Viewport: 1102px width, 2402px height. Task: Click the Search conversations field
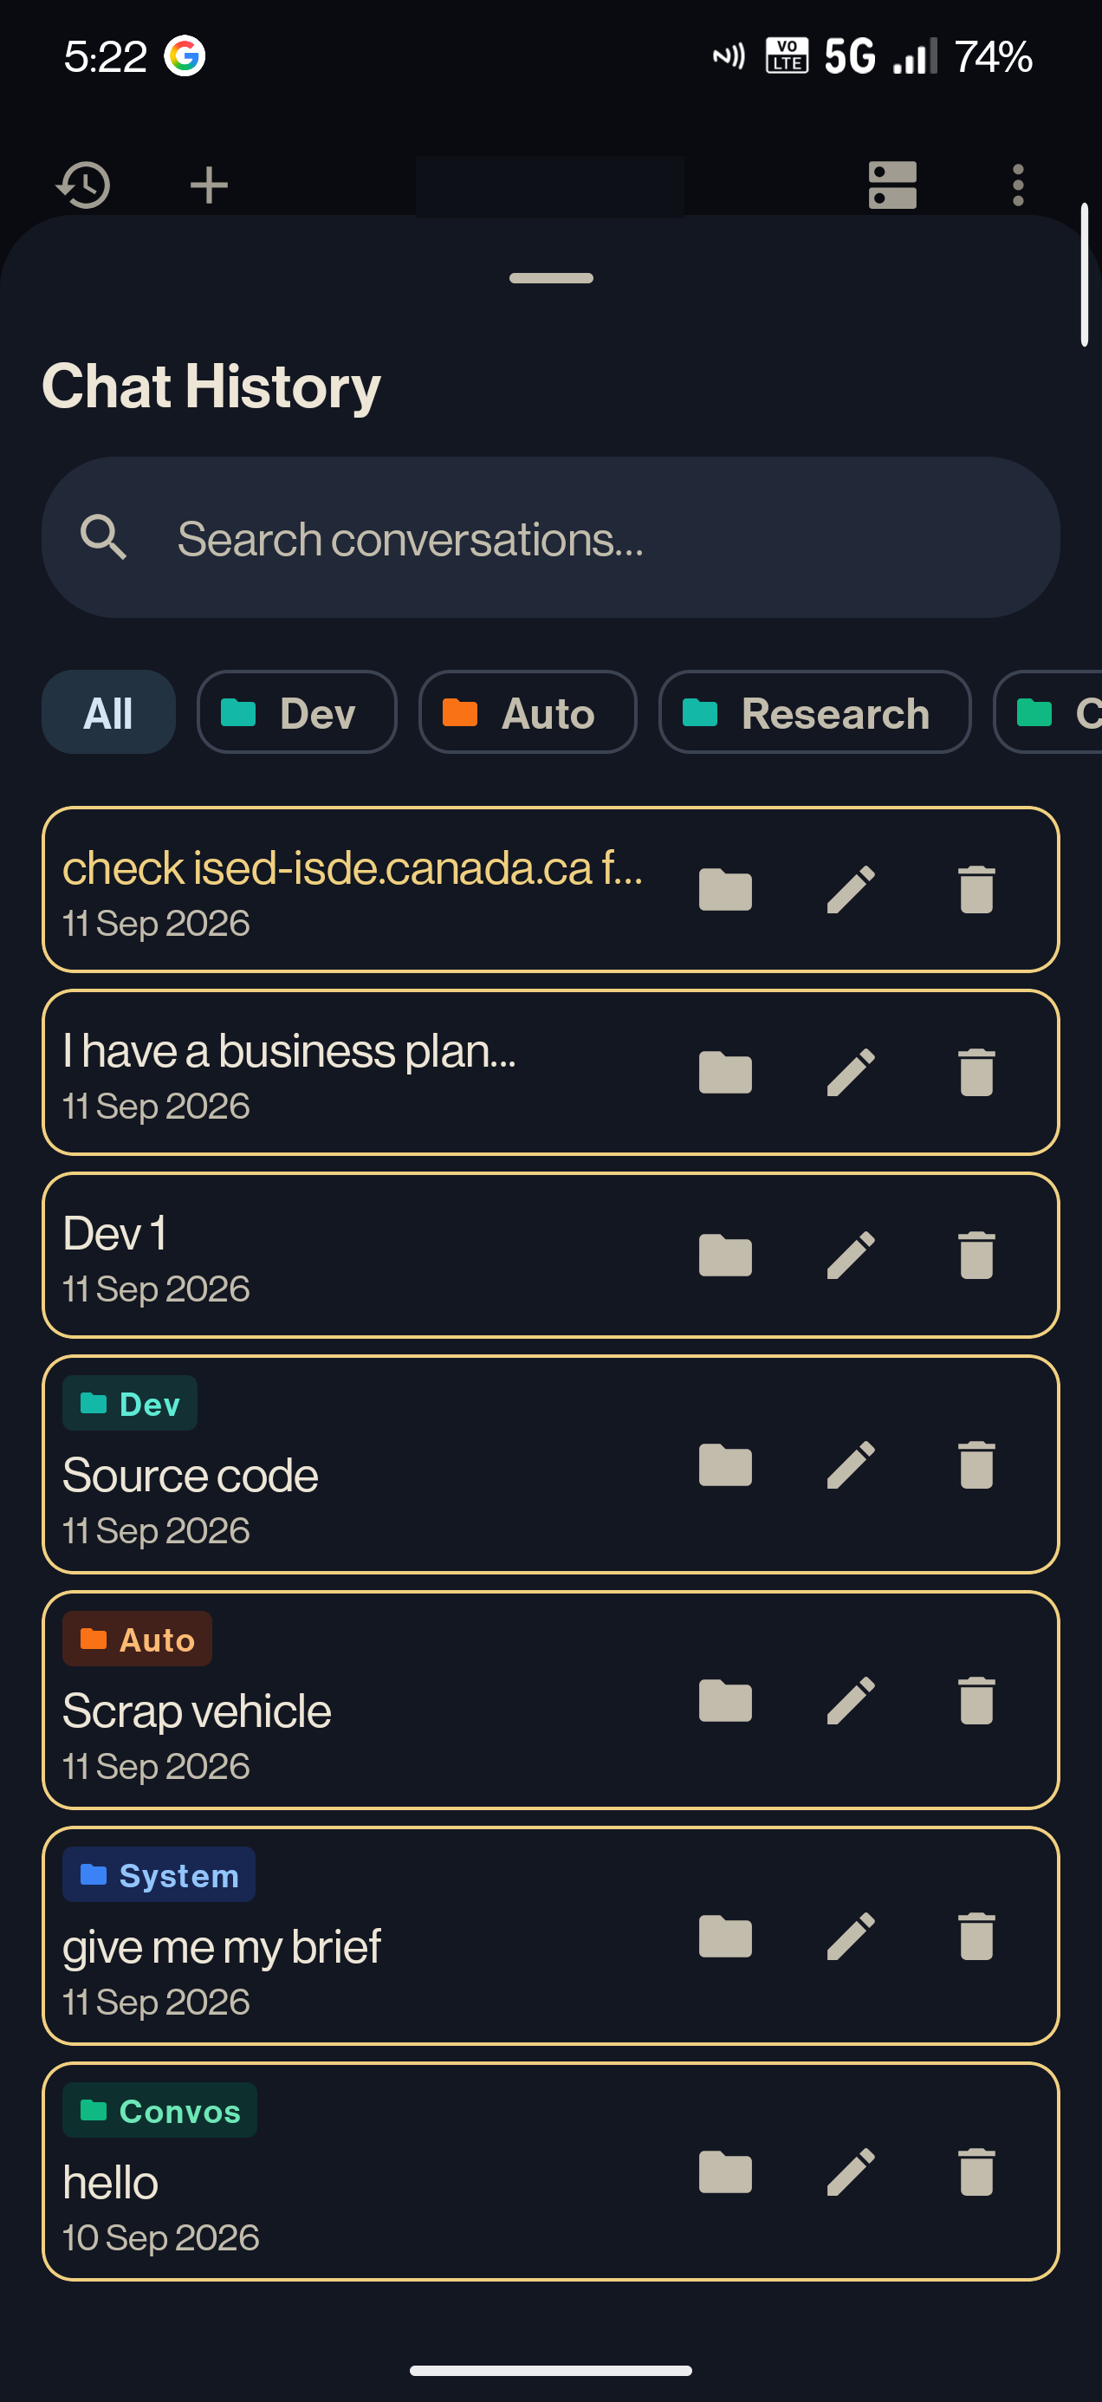tap(550, 538)
